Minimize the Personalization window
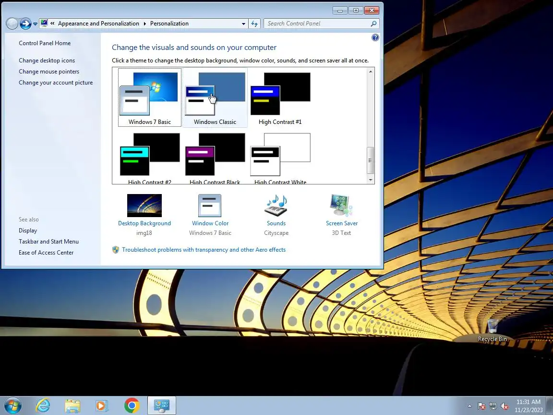 pos(340,10)
